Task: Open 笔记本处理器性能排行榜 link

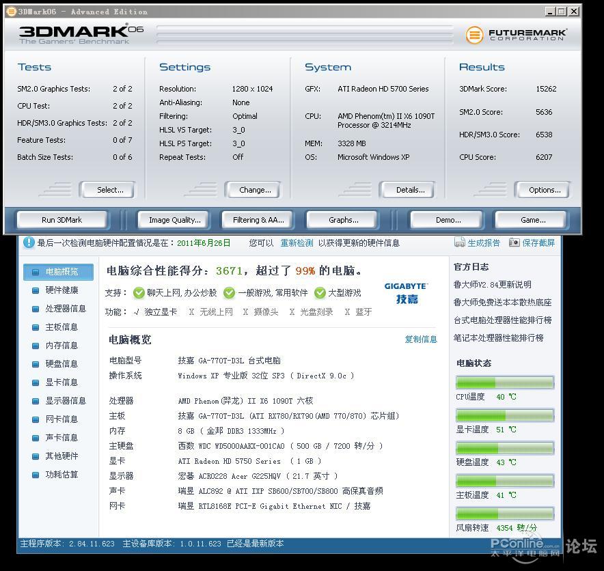Action: click(x=498, y=337)
